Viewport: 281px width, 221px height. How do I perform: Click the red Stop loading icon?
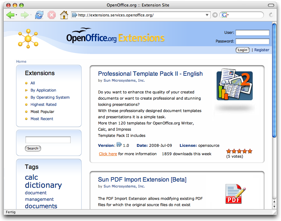pyautogui.click(x=52, y=15)
